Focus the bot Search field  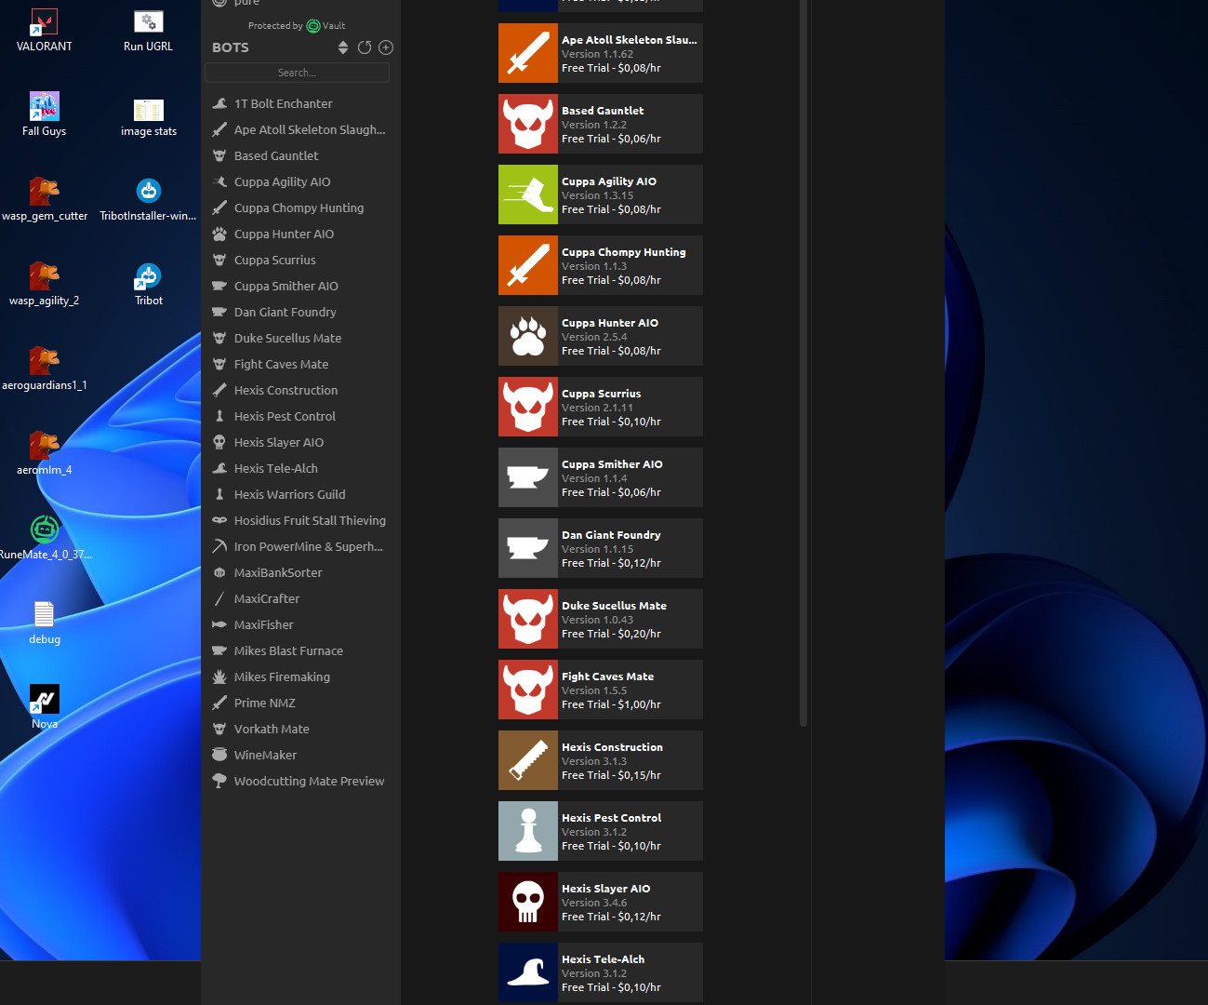coord(297,73)
